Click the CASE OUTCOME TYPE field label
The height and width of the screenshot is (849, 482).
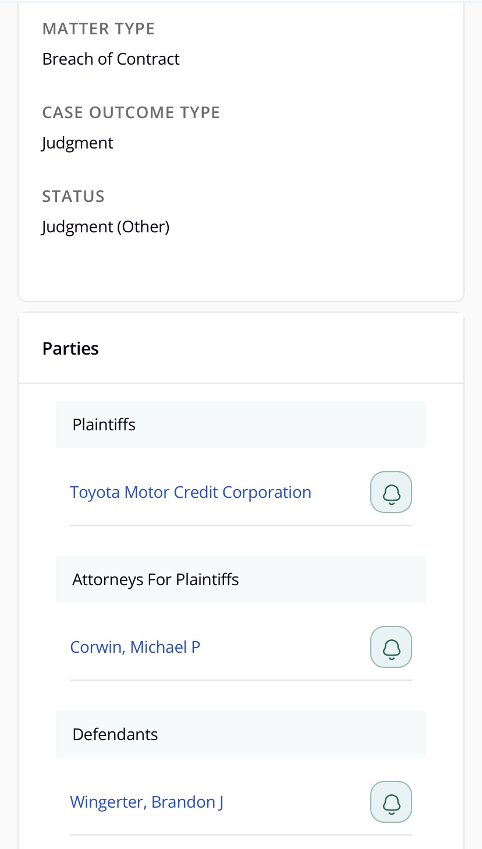[131, 112]
